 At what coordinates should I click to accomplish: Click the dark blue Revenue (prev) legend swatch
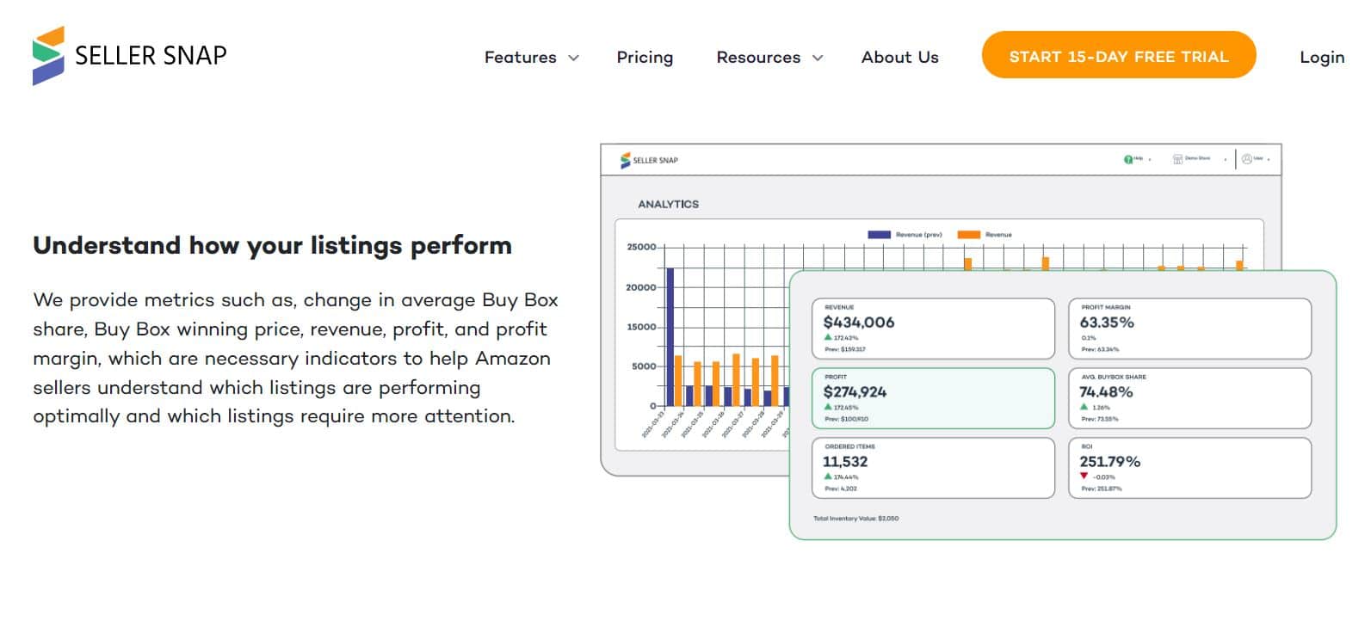(879, 234)
